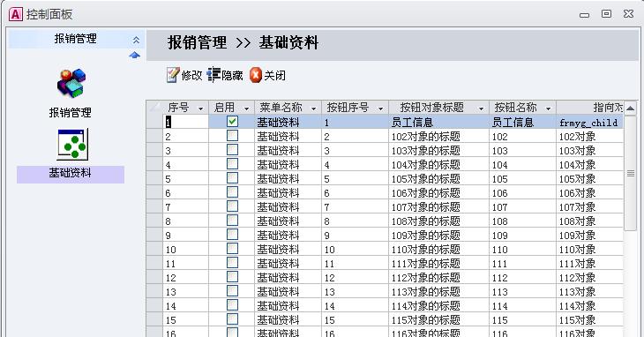Expand the 按钮对象标题 column dropdown
The height and width of the screenshot is (337, 644).
pos(481,109)
